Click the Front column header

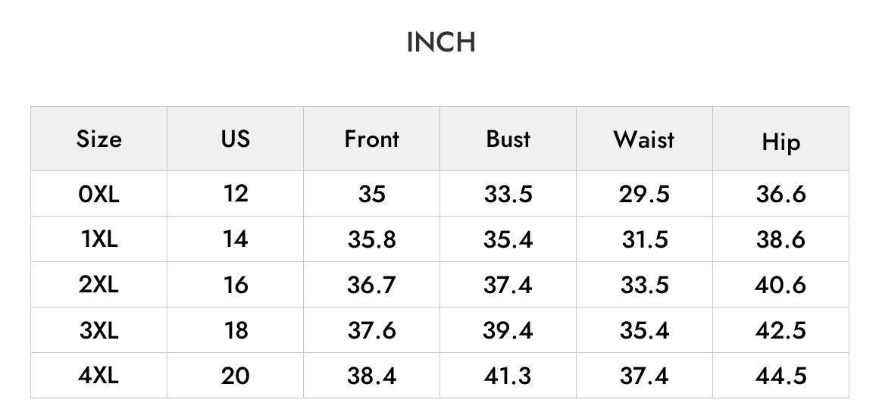[371, 139]
